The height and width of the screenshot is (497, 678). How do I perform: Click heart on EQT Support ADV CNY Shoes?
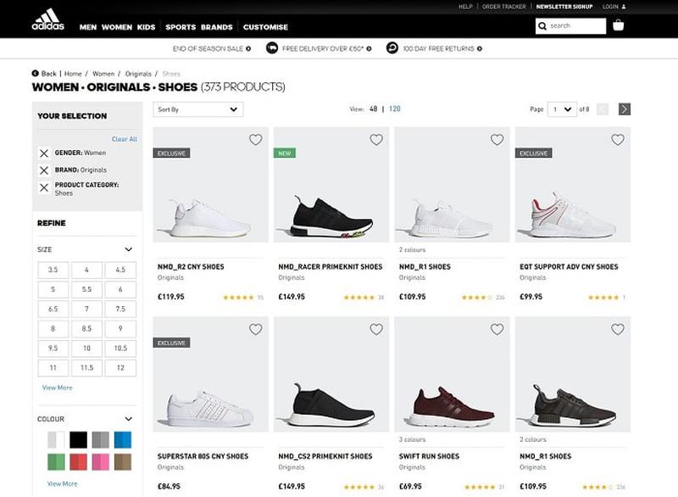coord(618,140)
